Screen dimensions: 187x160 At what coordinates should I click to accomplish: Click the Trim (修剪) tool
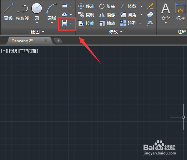[128, 6]
